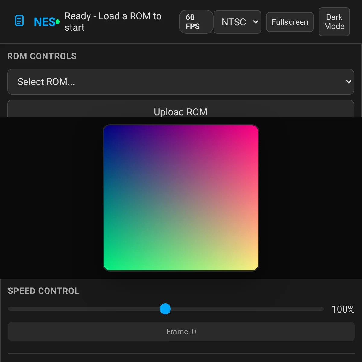Viewport: 362px width, 362px height.
Task: Click the ROM CONTROLS section heading
Action: click(42, 56)
